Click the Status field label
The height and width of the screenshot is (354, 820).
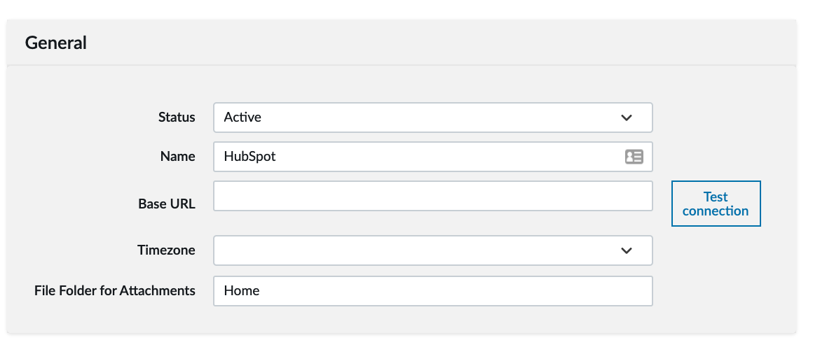point(177,118)
